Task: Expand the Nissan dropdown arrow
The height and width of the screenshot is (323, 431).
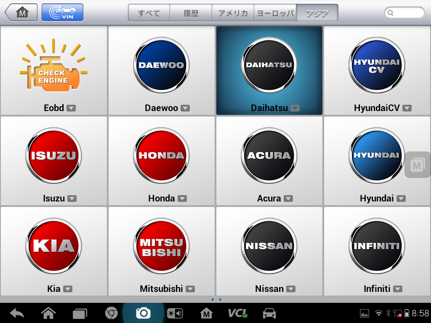Action: [291, 289]
